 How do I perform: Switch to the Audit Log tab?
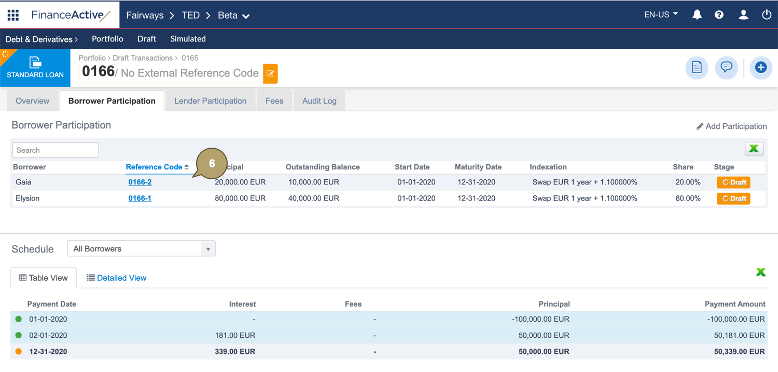tap(319, 101)
